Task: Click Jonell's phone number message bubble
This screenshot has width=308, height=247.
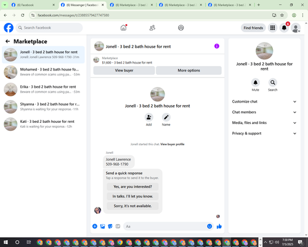Action: (118, 162)
